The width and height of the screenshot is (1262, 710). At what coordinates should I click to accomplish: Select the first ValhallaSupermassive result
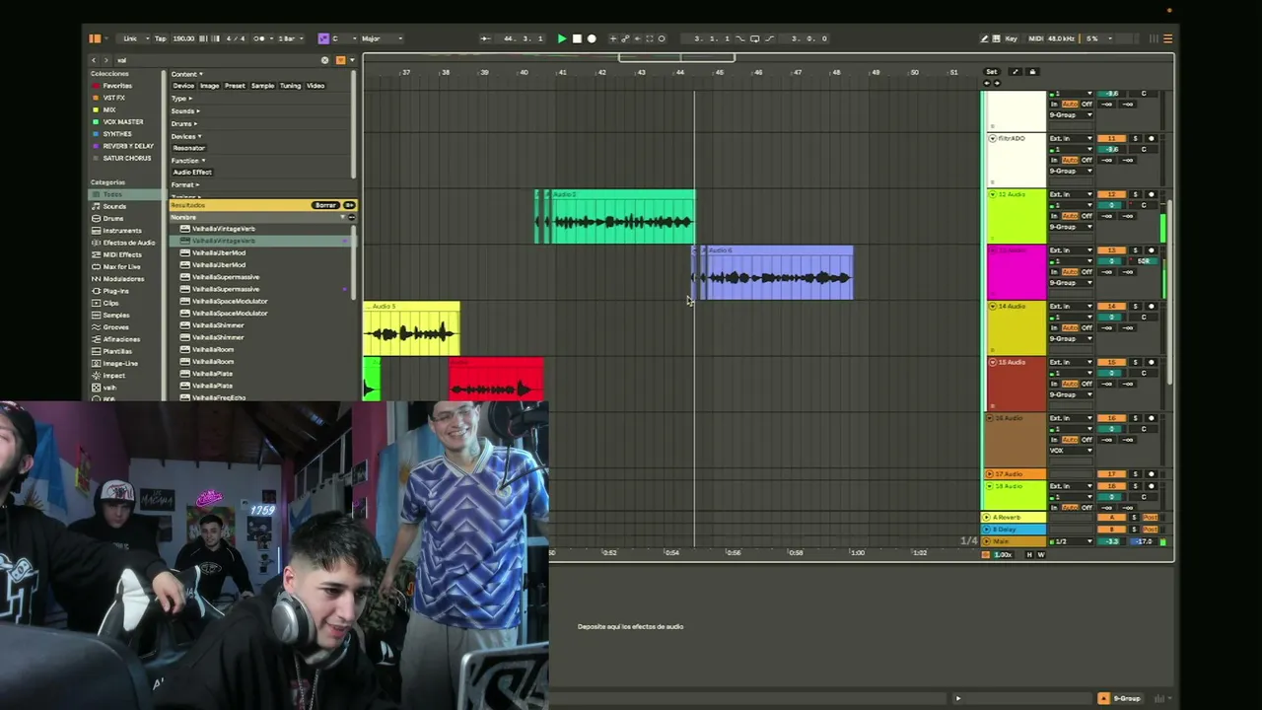(x=226, y=277)
